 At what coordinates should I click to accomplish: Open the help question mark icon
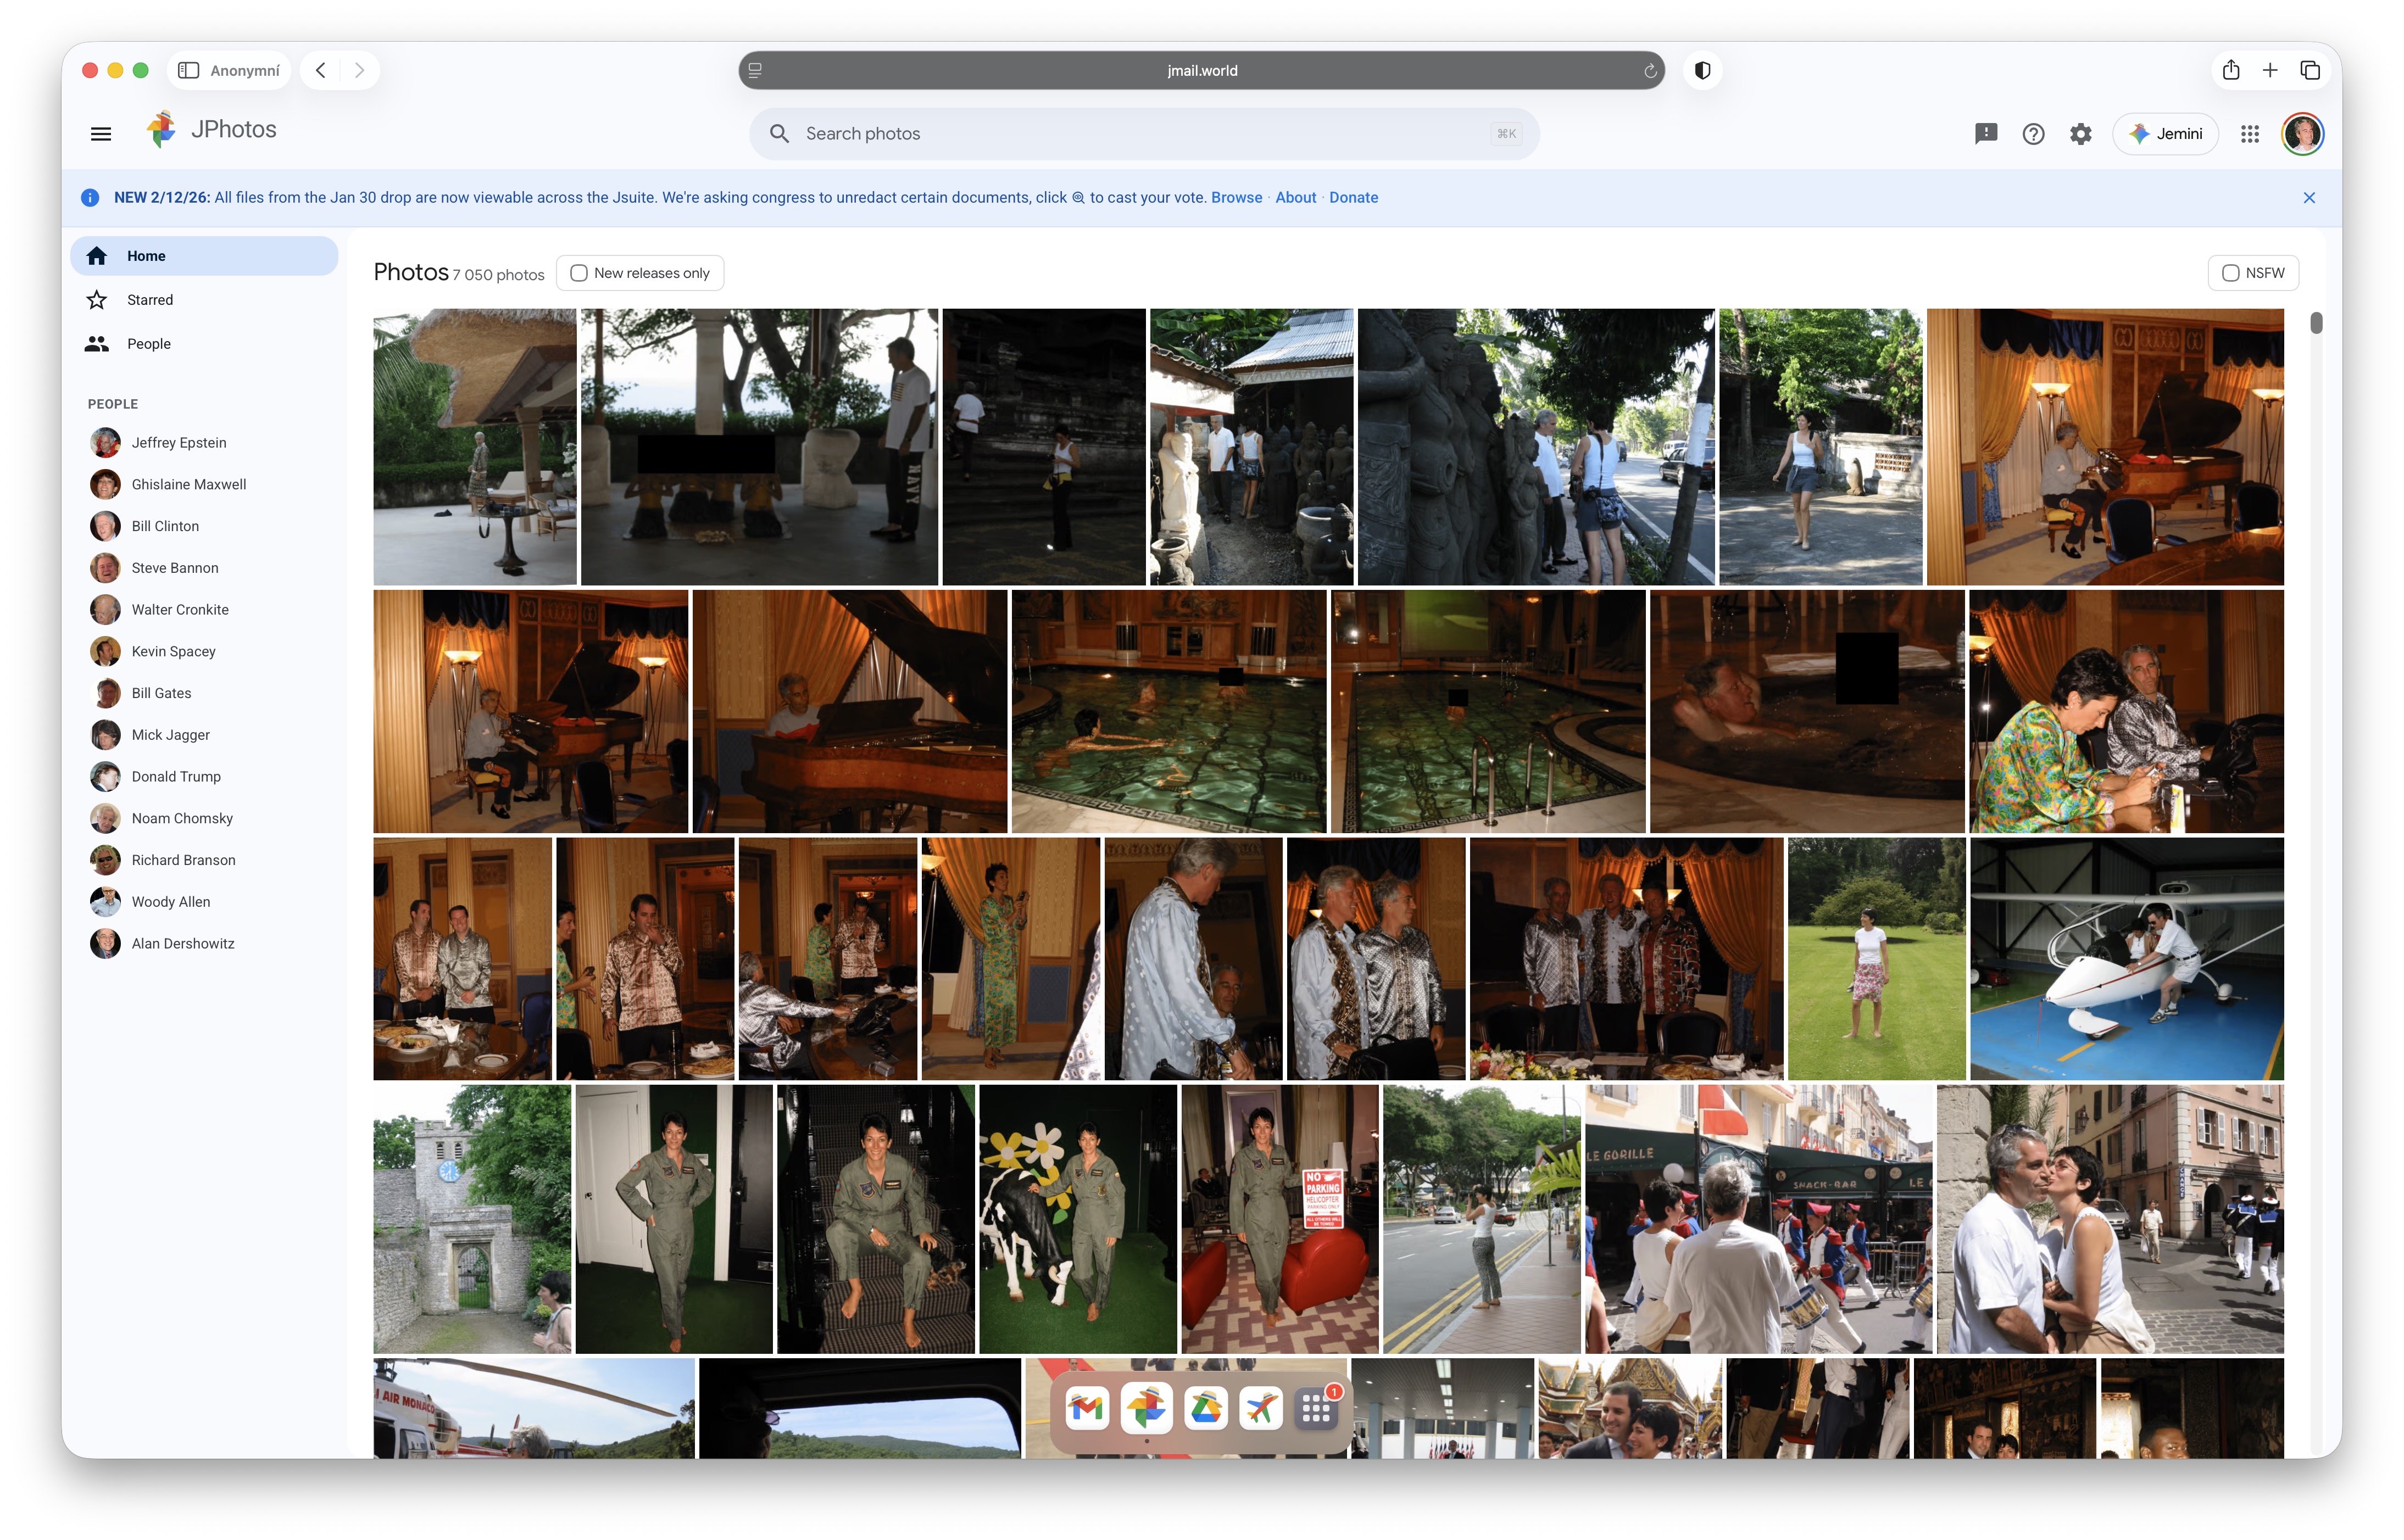2033,133
